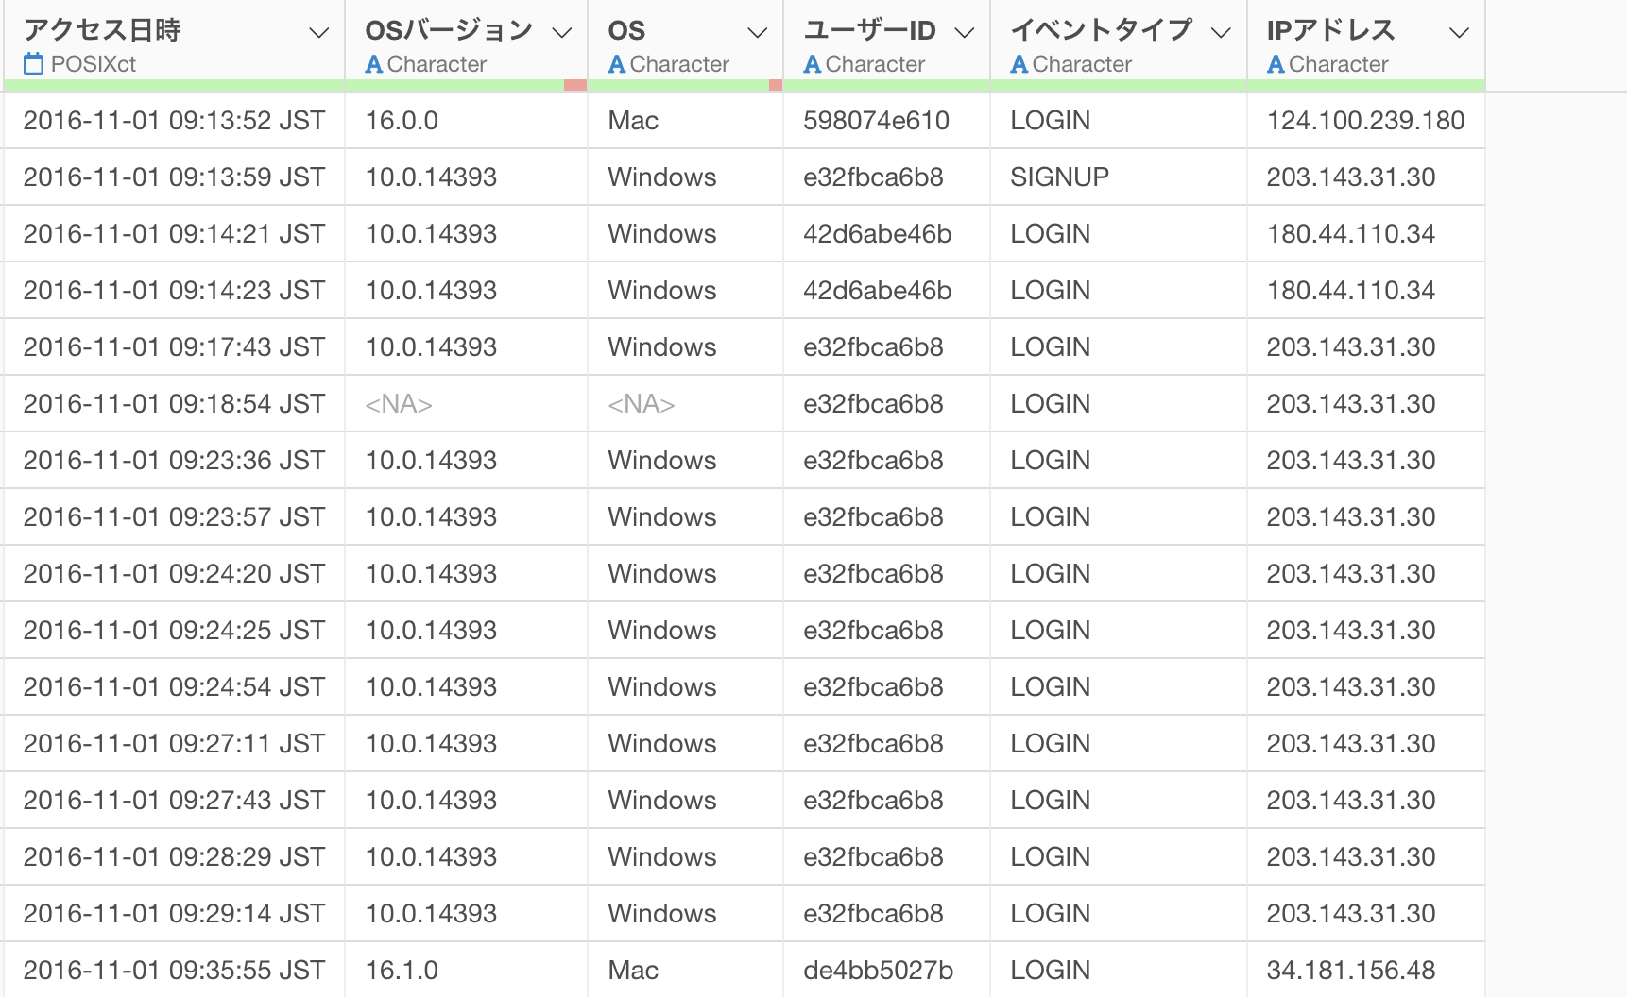
Task: Click the timestamp 2016-11-01 09:35:55 JST
Action: pyautogui.click(x=174, y=970)
